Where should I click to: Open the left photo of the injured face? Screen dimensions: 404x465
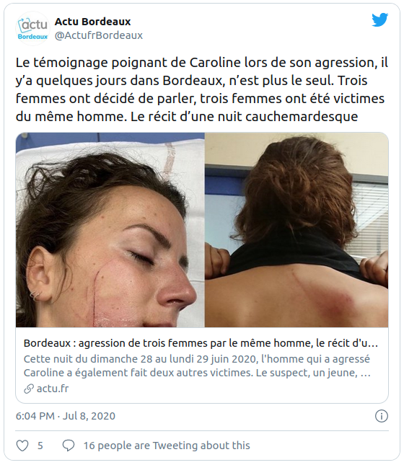110,230
